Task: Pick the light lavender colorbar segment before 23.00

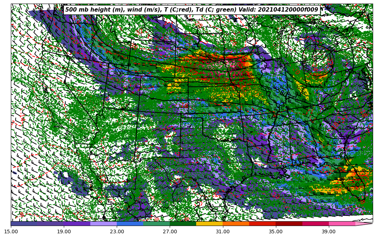Action: pyautogui.click(x=103, y=224)
